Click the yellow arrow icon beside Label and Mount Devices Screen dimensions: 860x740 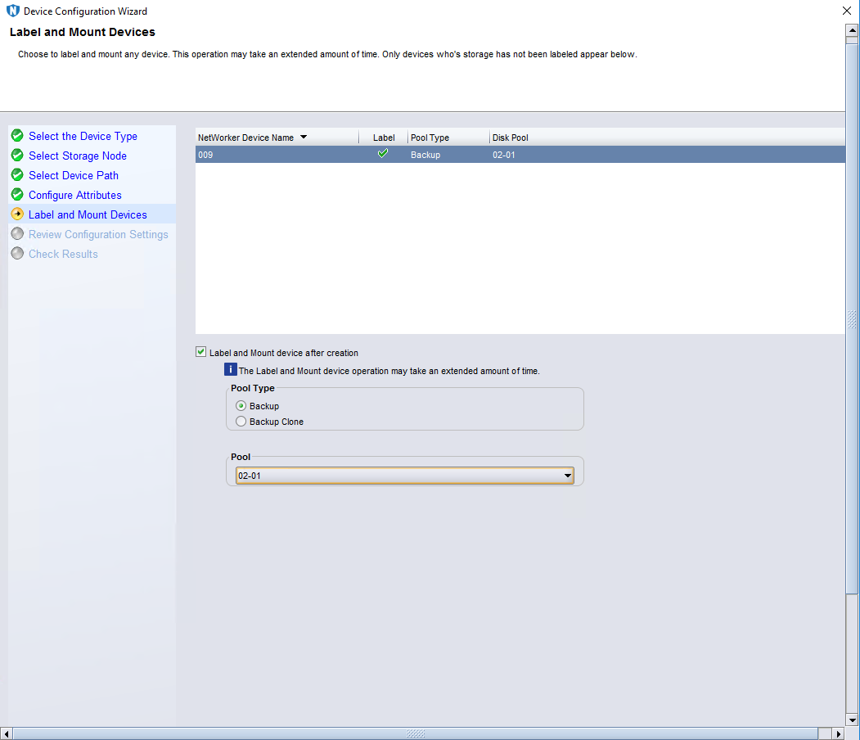pos(17,214)
